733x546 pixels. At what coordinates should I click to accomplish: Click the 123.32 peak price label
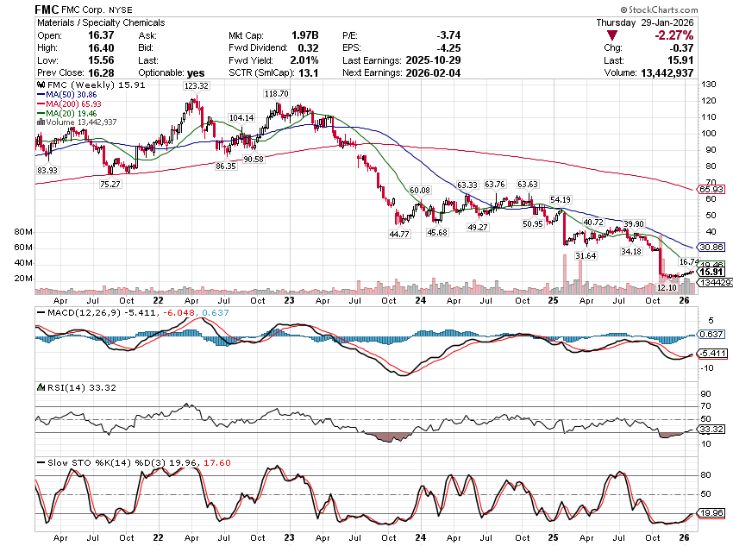tap(197, 86)
